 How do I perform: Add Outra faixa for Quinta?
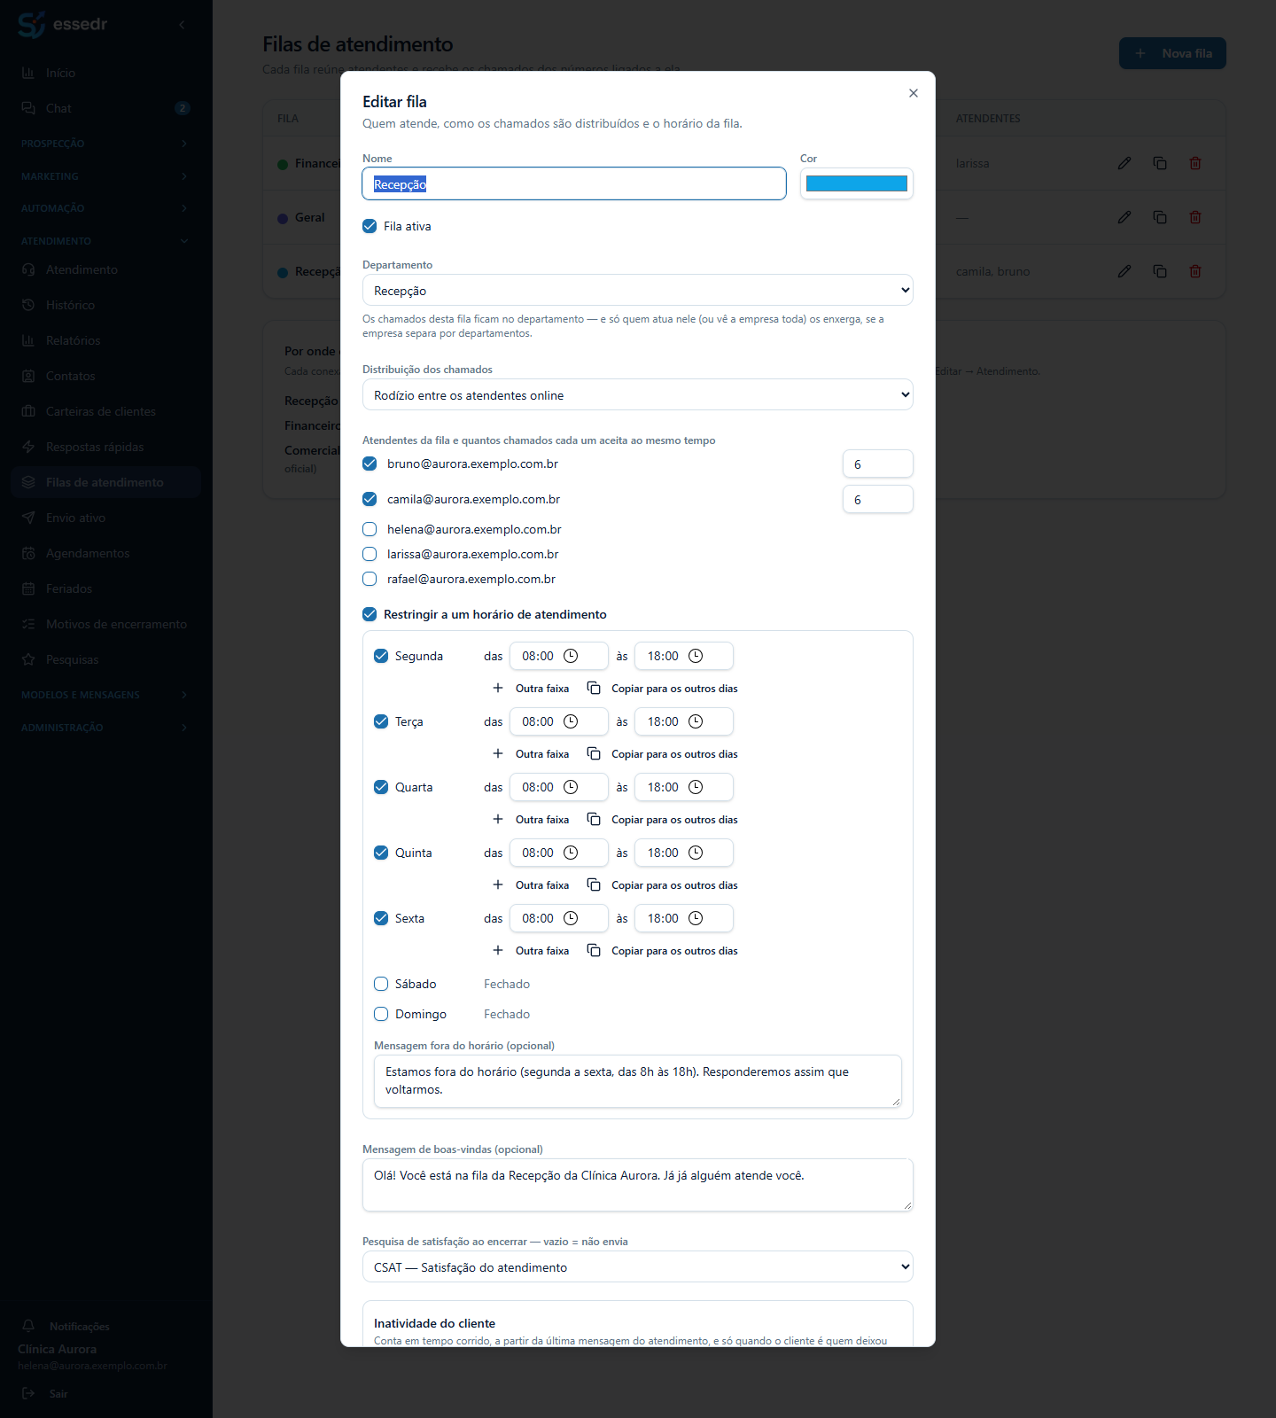coord(531,885)
